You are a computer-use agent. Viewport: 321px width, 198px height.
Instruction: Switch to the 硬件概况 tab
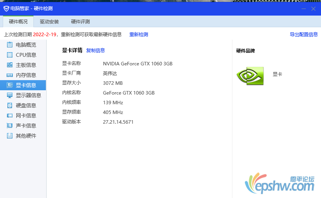tap(18, 21)
